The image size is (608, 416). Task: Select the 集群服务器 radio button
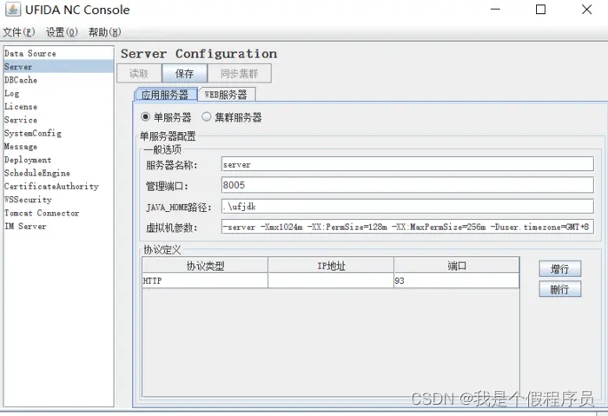click(232, 117)
